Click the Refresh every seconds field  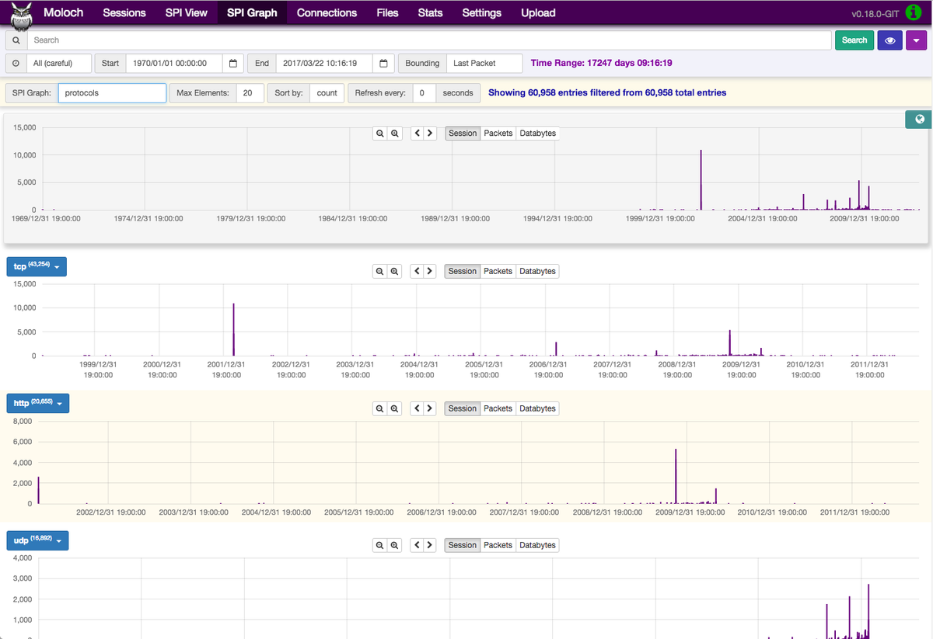tap(425, 93)
